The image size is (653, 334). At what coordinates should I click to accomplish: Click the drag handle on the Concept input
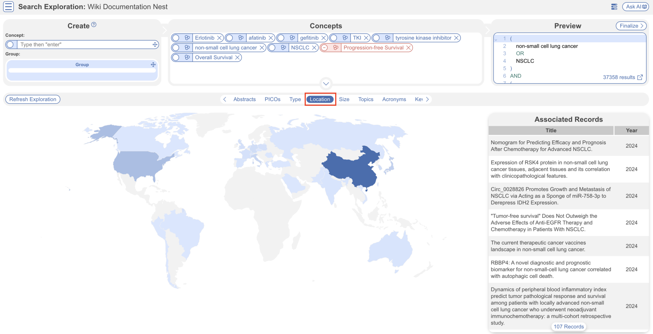pos(154,44)
